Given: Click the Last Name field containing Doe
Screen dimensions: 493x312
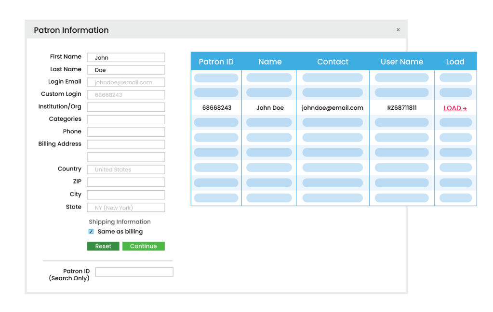Looking at the screenshot, I should click(x=126, y=70).
